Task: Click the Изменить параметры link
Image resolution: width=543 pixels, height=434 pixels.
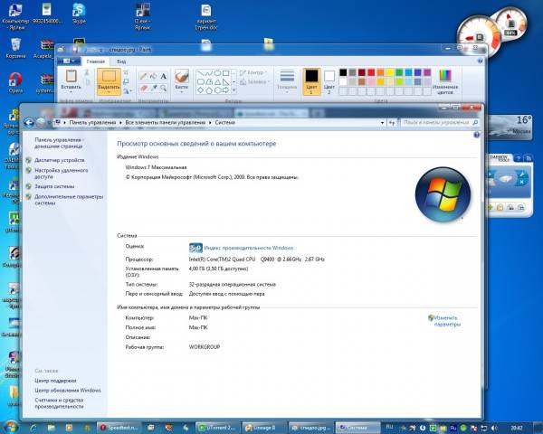Action: (x=447, y=321)
